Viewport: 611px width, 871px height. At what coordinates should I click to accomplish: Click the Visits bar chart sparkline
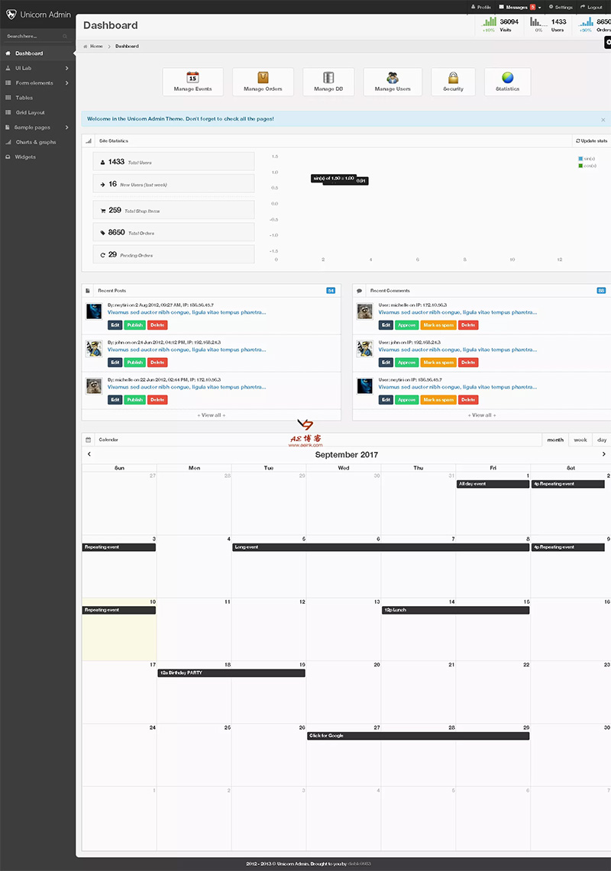click(x=490, y=21)
